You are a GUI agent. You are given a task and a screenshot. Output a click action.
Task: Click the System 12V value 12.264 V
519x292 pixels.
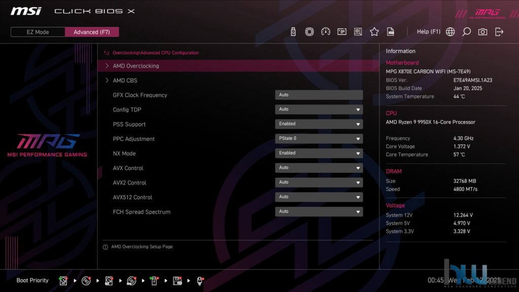point(463,215)
